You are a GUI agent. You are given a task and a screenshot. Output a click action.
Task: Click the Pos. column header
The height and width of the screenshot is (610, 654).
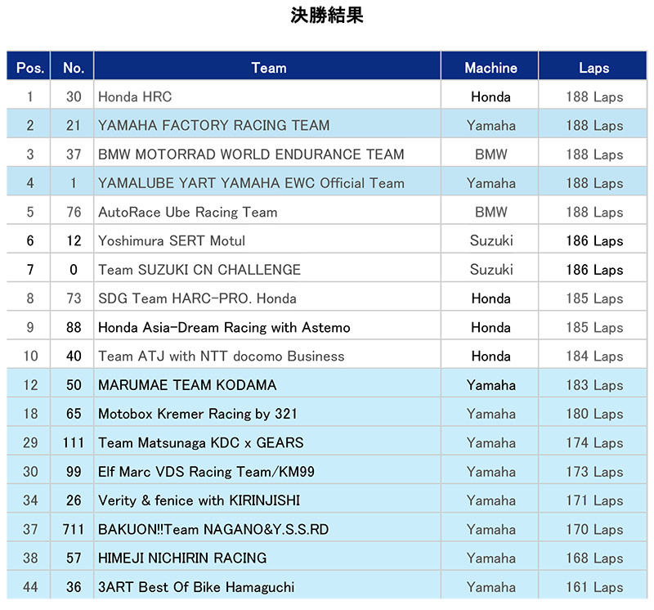coord(29,66)
